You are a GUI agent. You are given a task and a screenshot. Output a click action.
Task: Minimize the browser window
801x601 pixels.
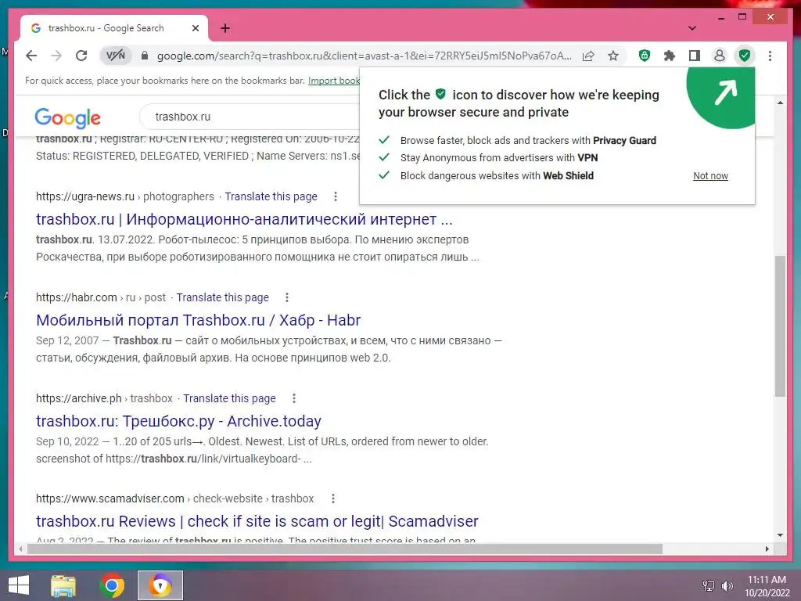pos(721,17)
